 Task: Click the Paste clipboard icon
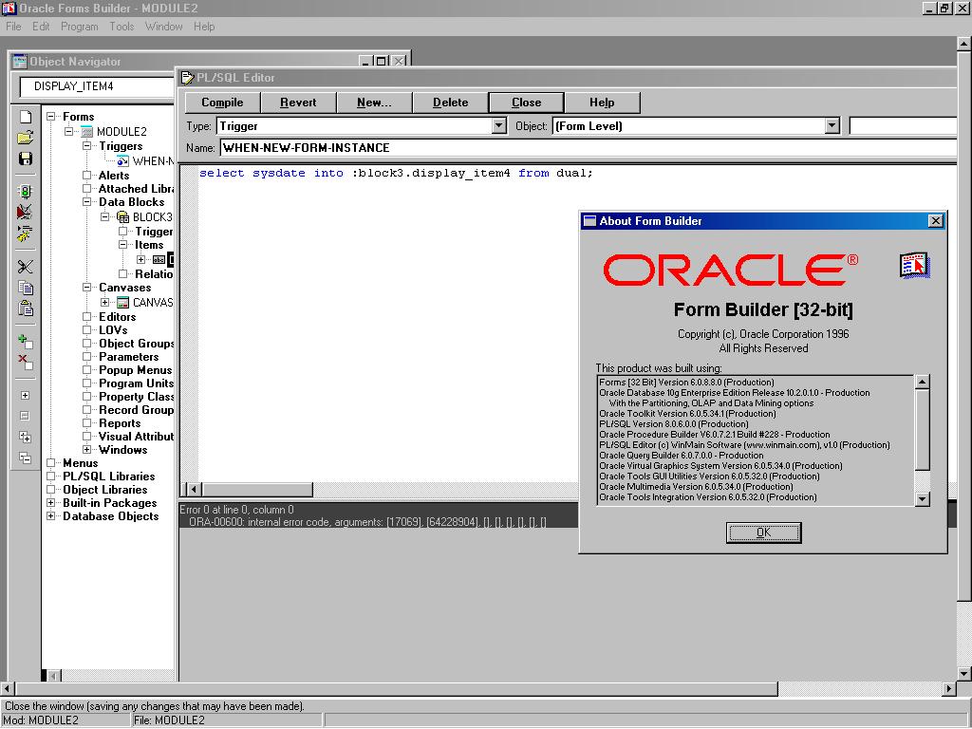(x=26, y=308)
